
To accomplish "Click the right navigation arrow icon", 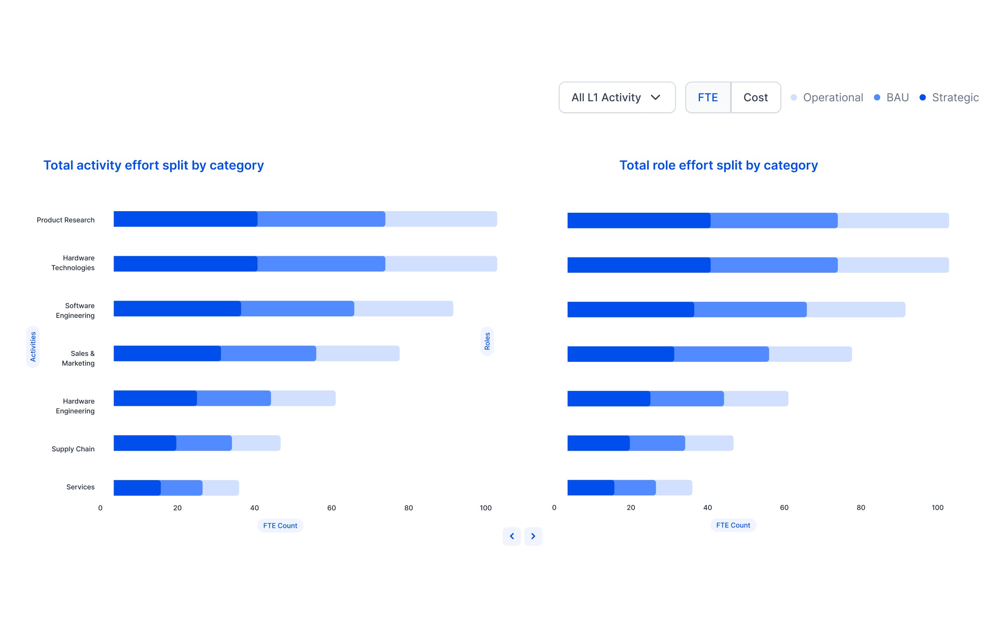I will pos(533,536).
